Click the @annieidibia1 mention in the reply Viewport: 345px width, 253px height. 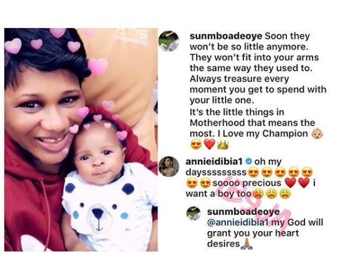[x=238, y=222]
